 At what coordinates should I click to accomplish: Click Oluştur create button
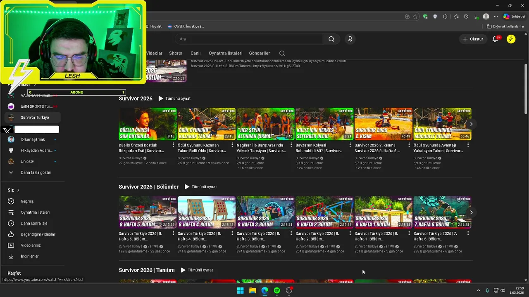(472, 39)
